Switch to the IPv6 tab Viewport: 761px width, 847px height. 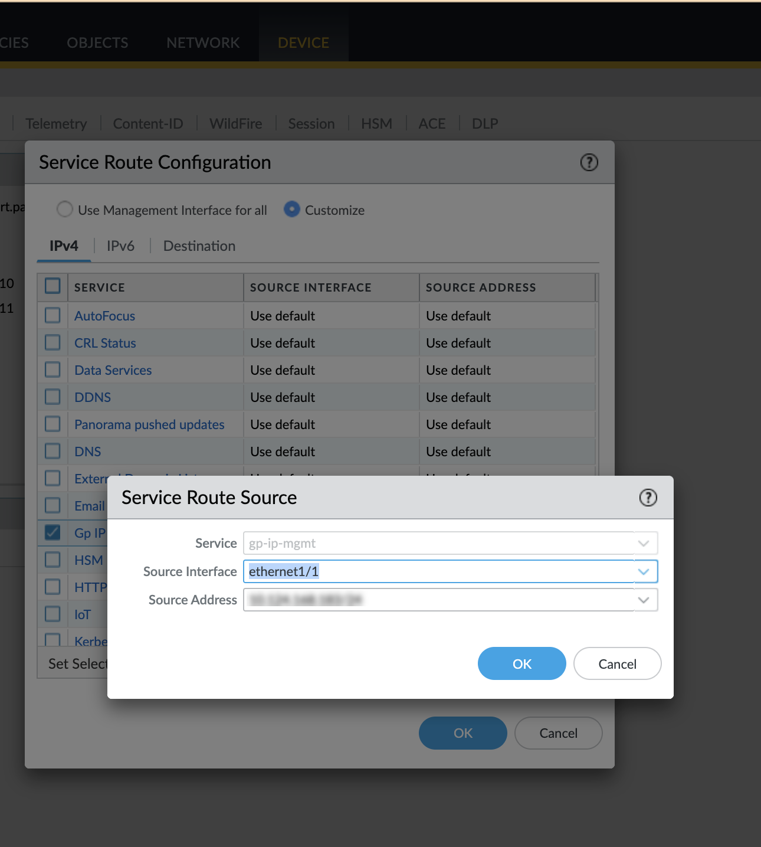[x=120, y=246]
